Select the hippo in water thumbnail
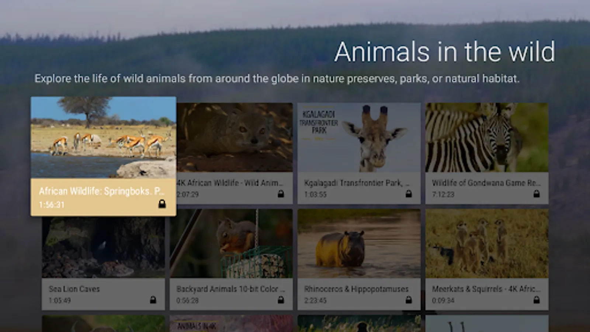The width and height of the screenshot is (590, 332). click(x=359, y=243)
